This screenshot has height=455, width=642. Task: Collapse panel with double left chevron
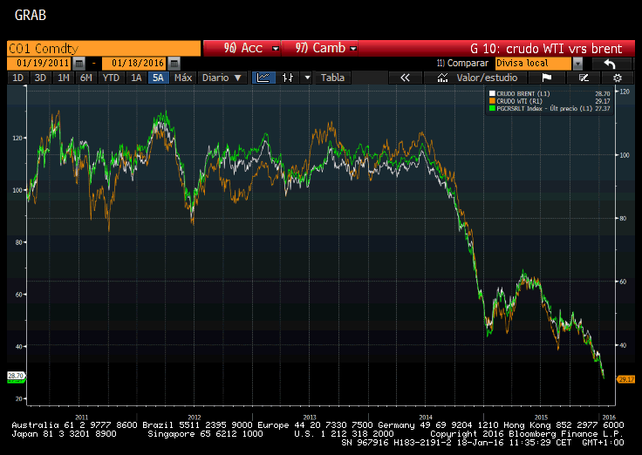405,78
